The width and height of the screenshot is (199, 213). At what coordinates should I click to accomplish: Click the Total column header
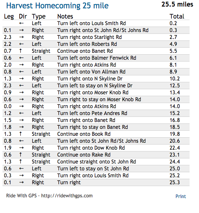[x=177, y=16]
